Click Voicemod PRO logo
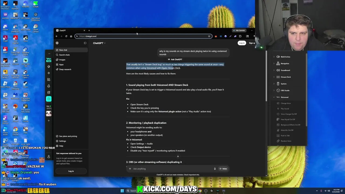 tap(49, 59)
